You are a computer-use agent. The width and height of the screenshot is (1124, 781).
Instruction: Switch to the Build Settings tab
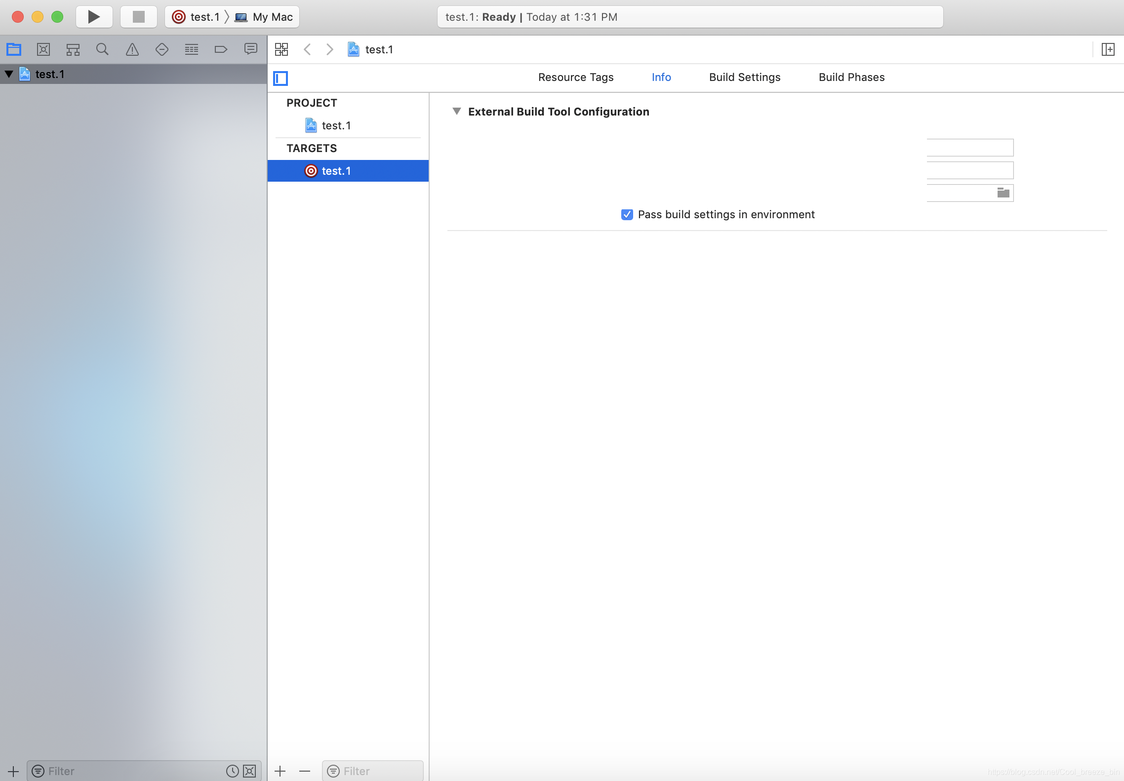[745, 77]
